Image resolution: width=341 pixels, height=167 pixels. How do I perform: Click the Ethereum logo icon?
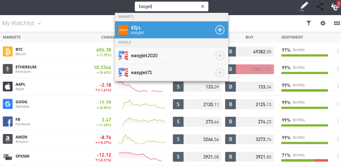pyautogui.click(x=8, y=69)
